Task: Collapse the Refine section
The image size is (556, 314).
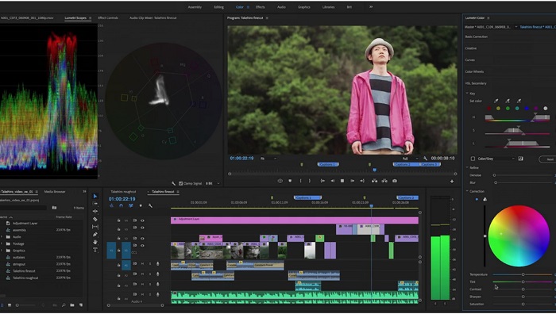Action: click(x=467, y=168)
